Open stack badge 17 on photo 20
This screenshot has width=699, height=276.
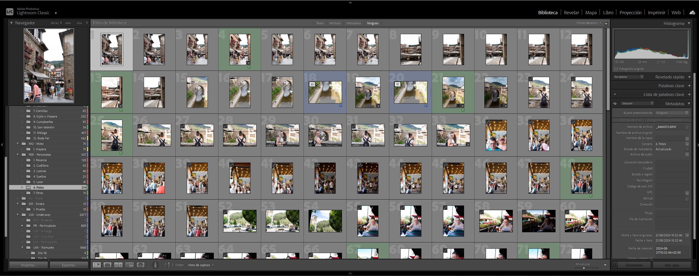point(398,84)
